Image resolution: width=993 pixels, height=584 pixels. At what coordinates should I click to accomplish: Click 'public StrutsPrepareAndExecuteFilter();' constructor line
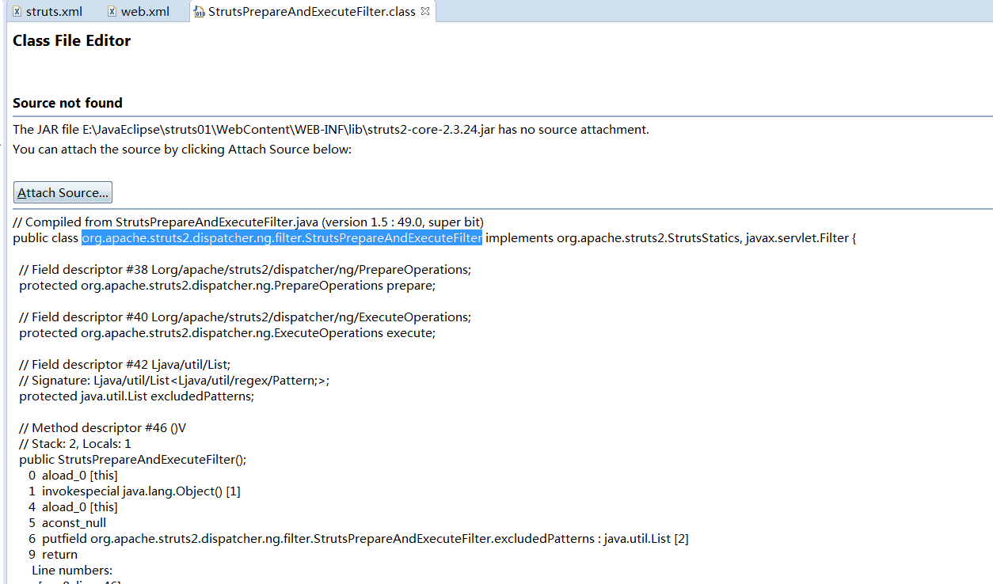point(133,460)
